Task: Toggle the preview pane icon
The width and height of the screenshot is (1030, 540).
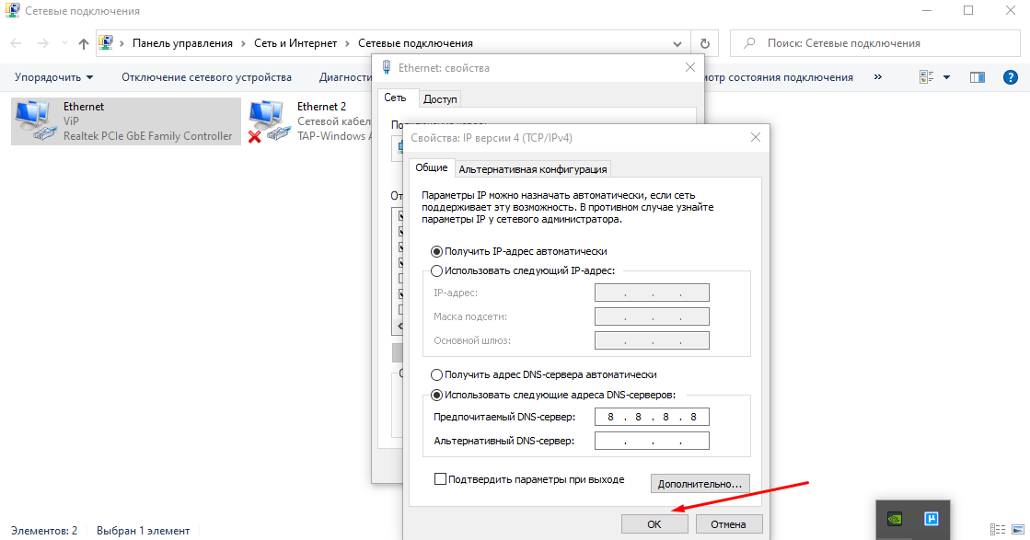Action: [978, 77]
